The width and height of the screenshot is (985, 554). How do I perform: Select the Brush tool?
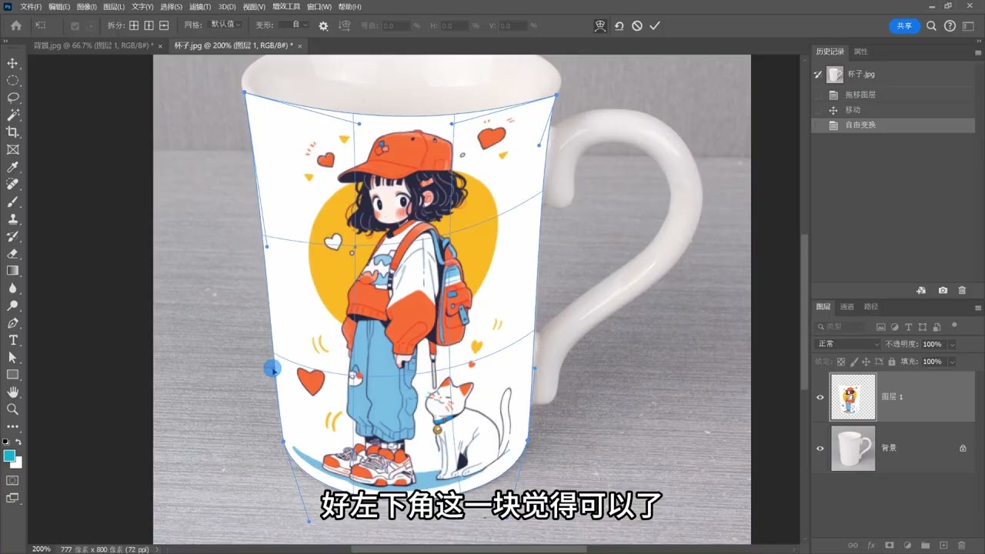coord(12,202)
